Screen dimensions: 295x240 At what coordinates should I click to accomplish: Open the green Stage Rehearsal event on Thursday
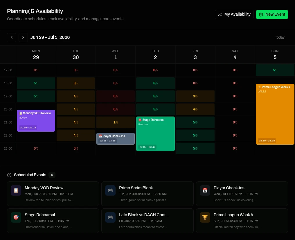click(x=155, y=134)
